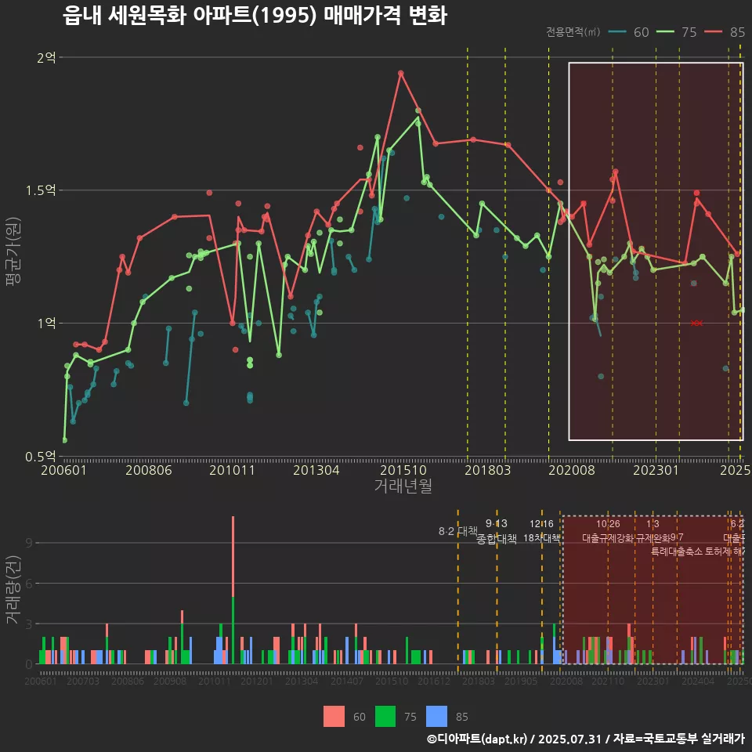Click the 평균가(원) axis title

pyautogui.click(x=13, y=251)
